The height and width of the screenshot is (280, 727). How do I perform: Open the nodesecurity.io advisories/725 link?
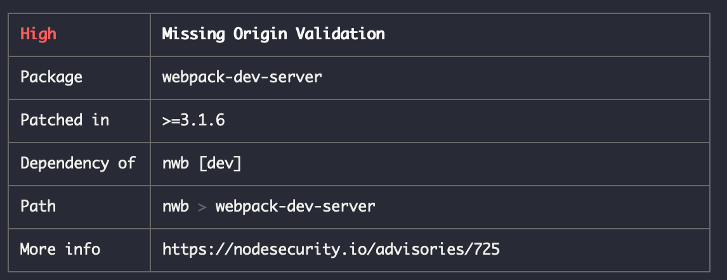coord(331,250)
